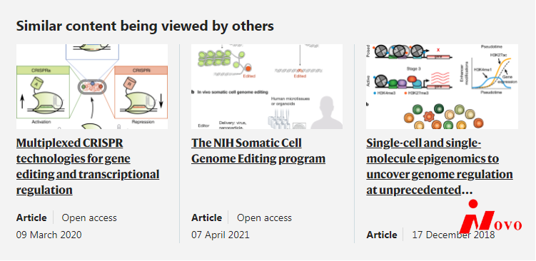The height and width of the screenshot is (261, 536).
Task: Click 'Open access' label on NIH card
Action: coord(264,217)
